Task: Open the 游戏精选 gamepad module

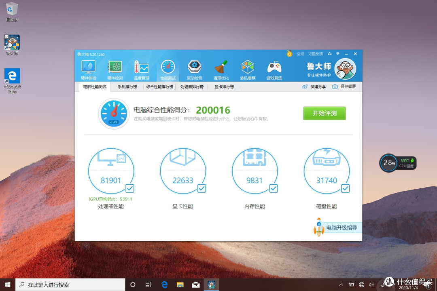Action: (274, 70)
